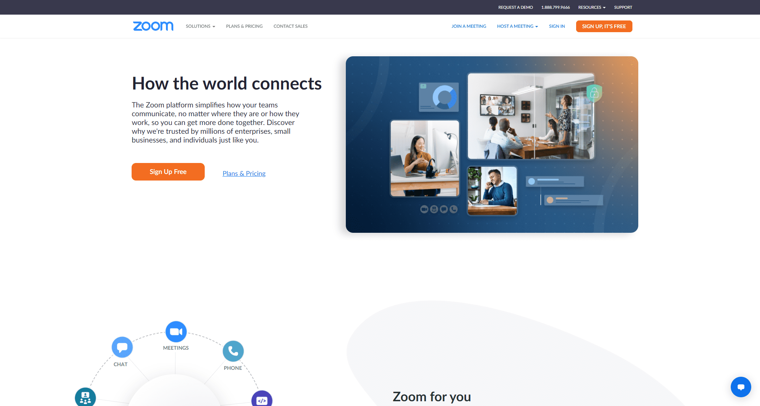Screen dimensions: 760x406
Task: Click the developer code icon
Action: pos(262,399)
